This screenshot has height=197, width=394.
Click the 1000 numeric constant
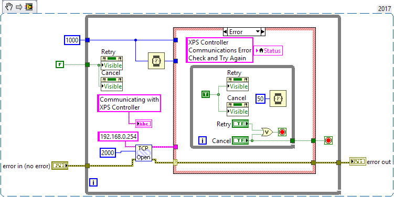coord(72,40)
